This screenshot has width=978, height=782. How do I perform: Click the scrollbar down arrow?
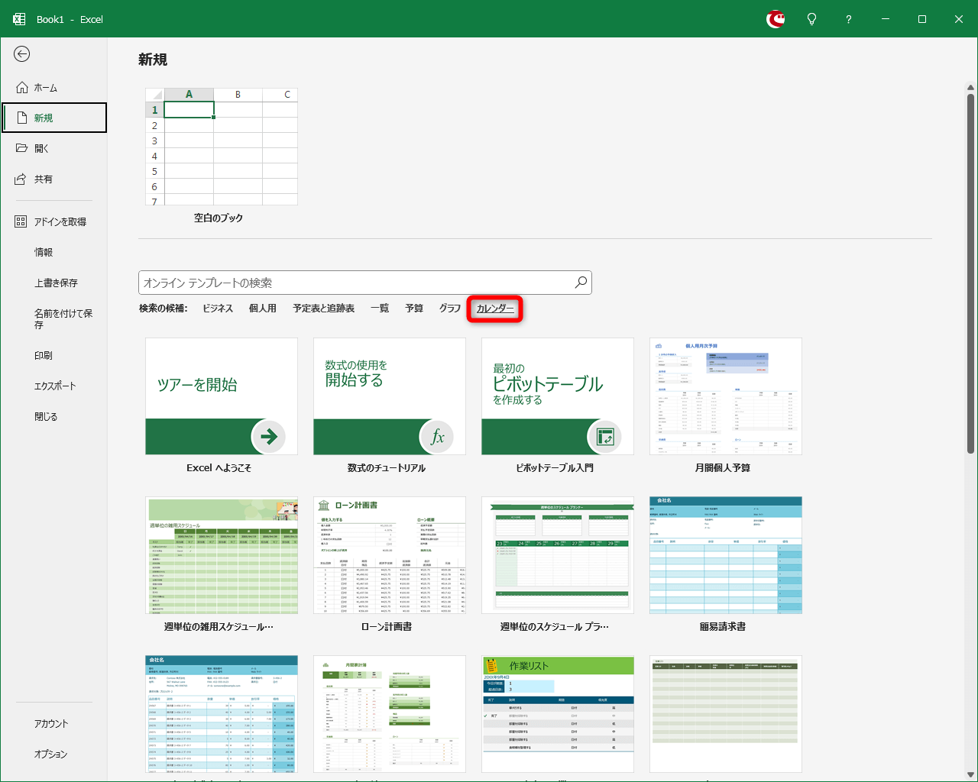tap(970, 774)
